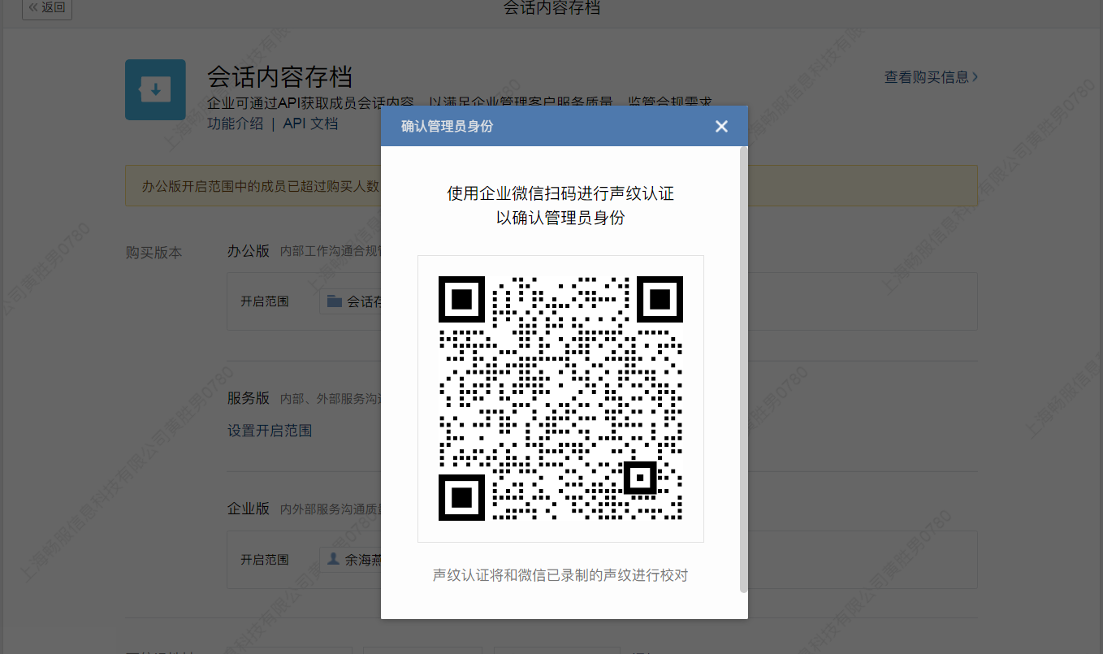Click 设置开启范围 under 服务版
The image size is (1103, 654).
click(x=270, y=431)
